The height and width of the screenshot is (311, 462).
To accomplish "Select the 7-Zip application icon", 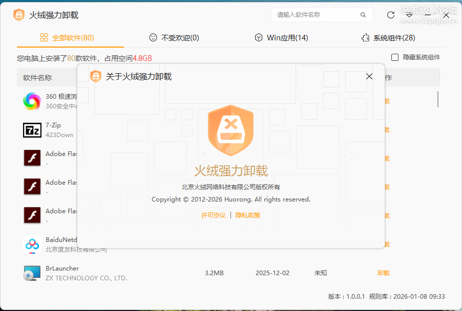I will click(33, 129).
